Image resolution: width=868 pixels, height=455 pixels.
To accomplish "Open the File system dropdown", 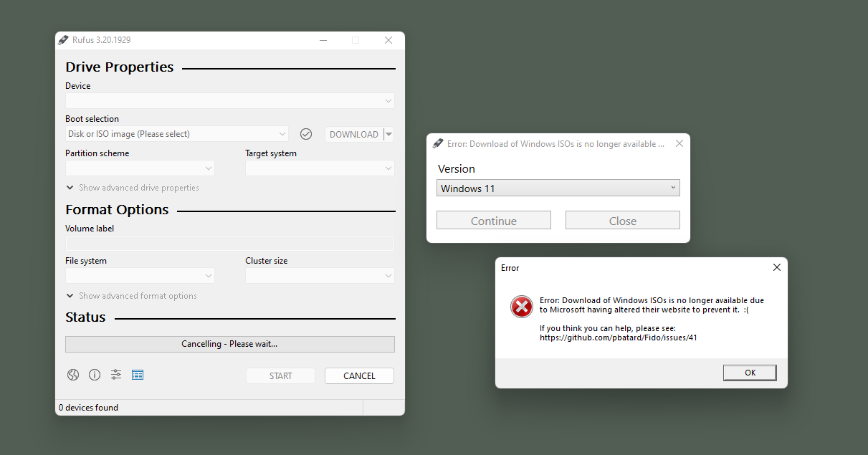I will (x=140, y=276).
